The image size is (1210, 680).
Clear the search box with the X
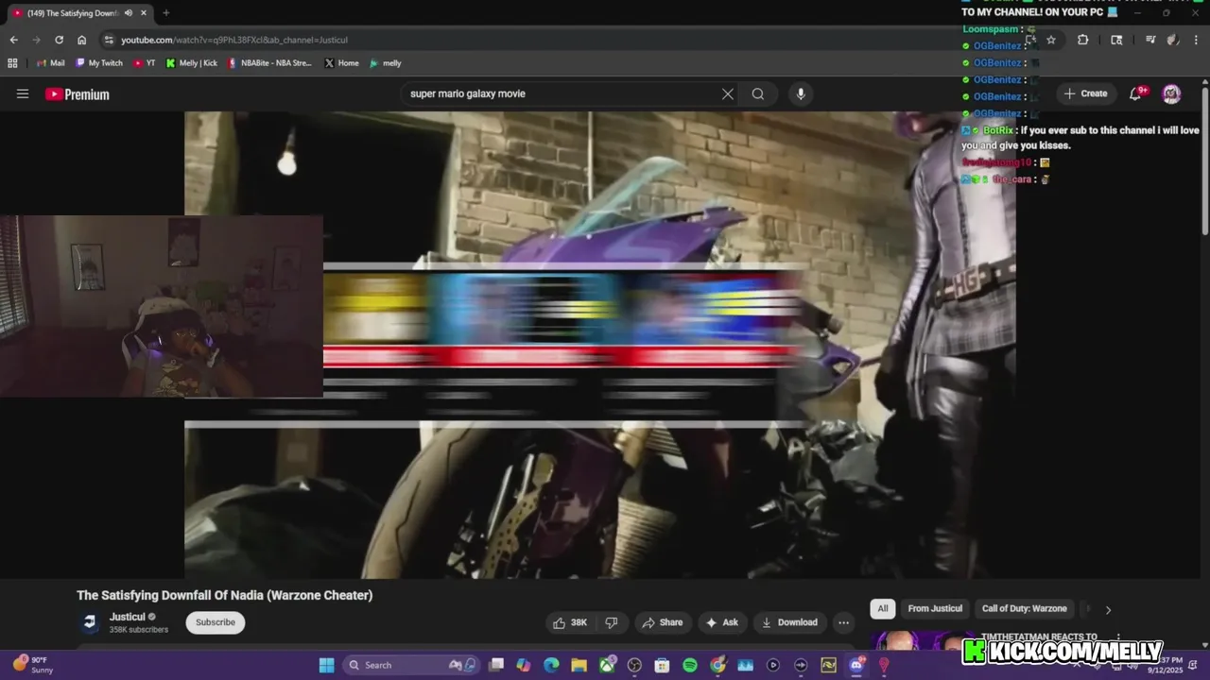click(x=728, y=93)
